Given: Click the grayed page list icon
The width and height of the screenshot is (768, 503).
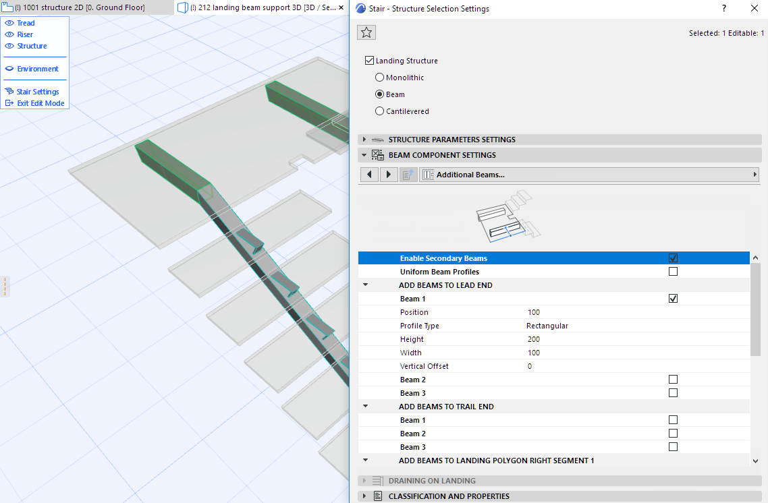Looking at the screenshot, I should point(409,175).
